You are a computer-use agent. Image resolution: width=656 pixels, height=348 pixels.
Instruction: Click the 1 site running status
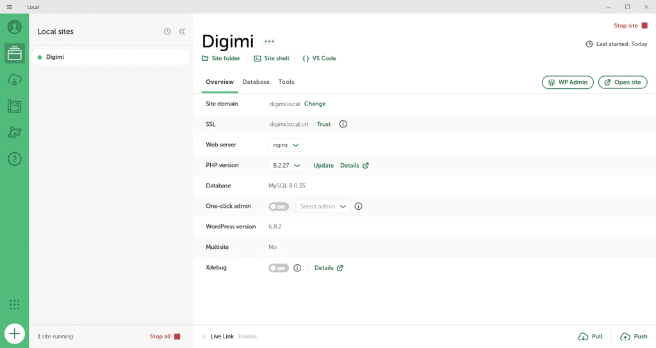coord(55,336)
